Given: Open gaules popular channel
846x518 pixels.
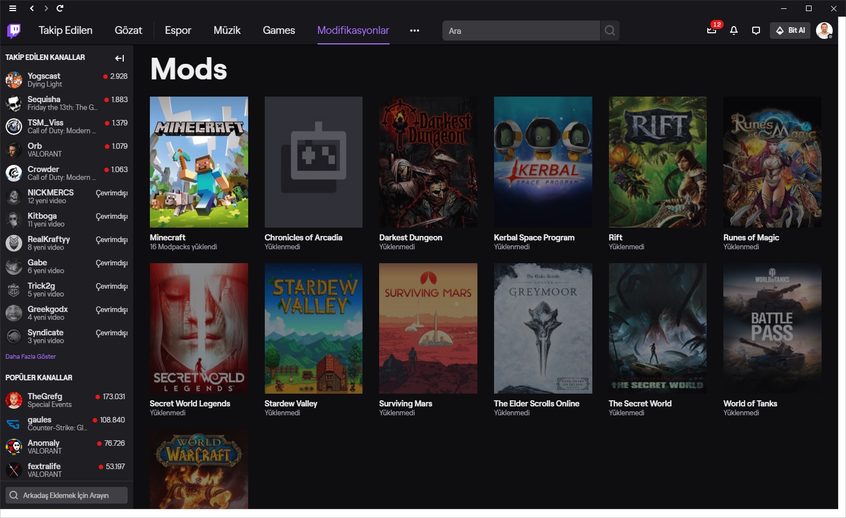Looking at the screenshot, I should point(67,424).
